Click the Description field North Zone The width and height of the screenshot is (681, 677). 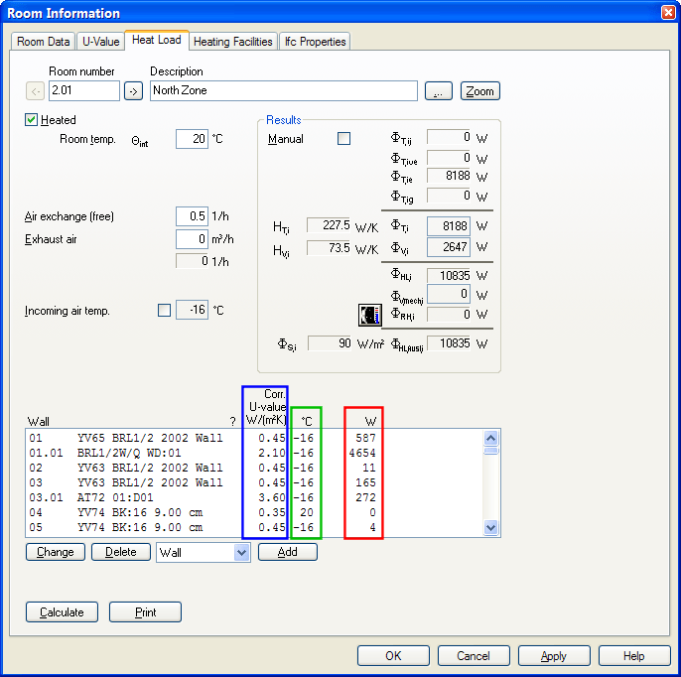coord(284,90)
